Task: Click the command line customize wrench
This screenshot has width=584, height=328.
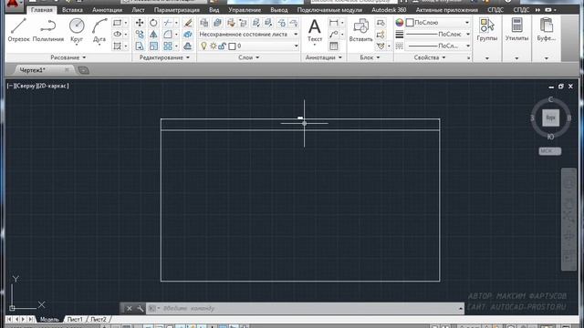Action: (x=140, y=308)
